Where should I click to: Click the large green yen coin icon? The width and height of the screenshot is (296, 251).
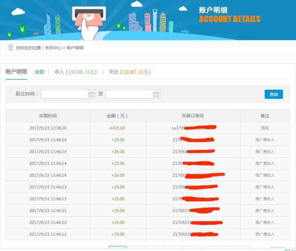(22, 29)
